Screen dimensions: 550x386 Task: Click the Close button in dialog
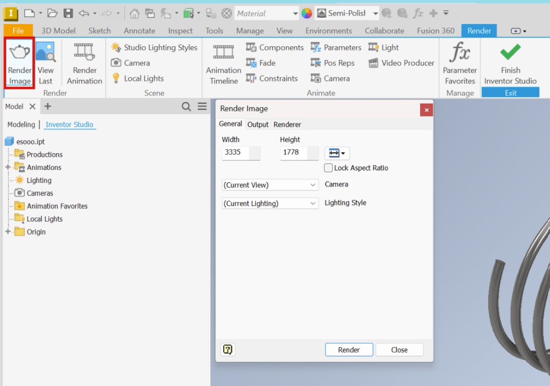pos(399,350)
